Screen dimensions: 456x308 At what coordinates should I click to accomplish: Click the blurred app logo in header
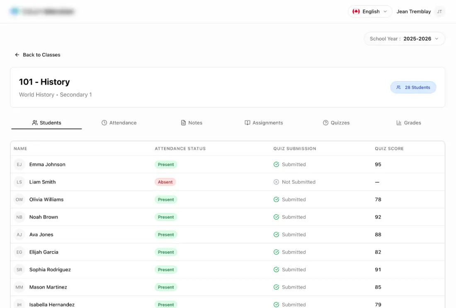(43, 12)
